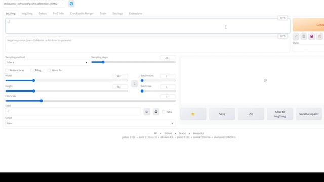Open the API link in the footer
Screen dimensions: 324x182
pos(155,133)
